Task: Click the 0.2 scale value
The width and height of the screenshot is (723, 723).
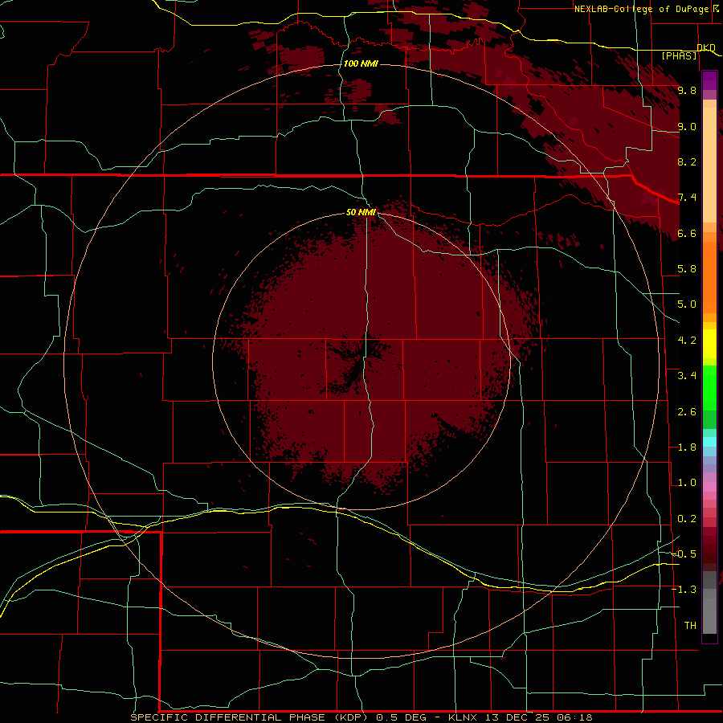Action: coord(687,519)
